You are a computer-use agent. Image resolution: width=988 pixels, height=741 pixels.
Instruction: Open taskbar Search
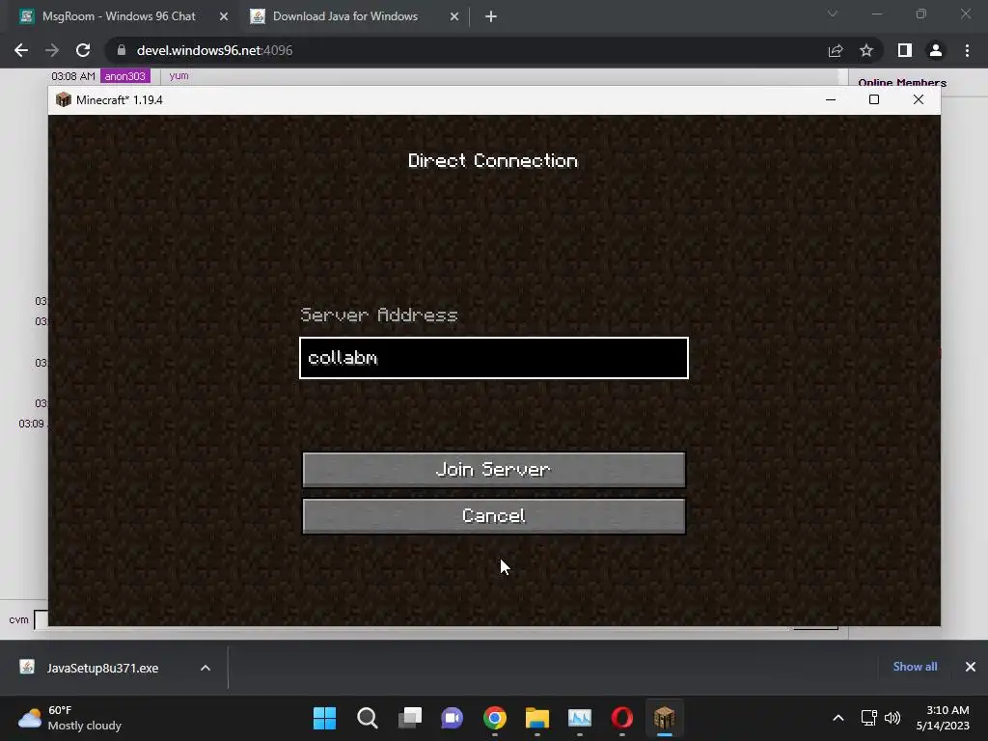367,718
